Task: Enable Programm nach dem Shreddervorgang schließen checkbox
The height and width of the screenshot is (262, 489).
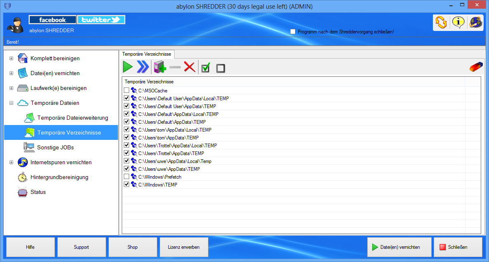Action: coord(293,31)
